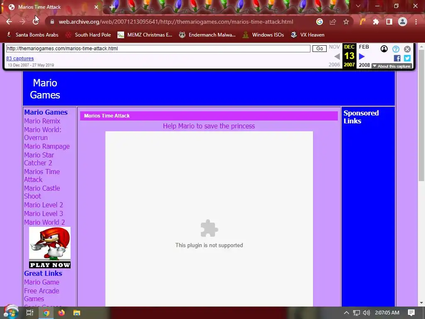This screenshot has width=425, height=319.
Task: Click the Knuckles Play Now banner
Action: click(x=50, y=248)
